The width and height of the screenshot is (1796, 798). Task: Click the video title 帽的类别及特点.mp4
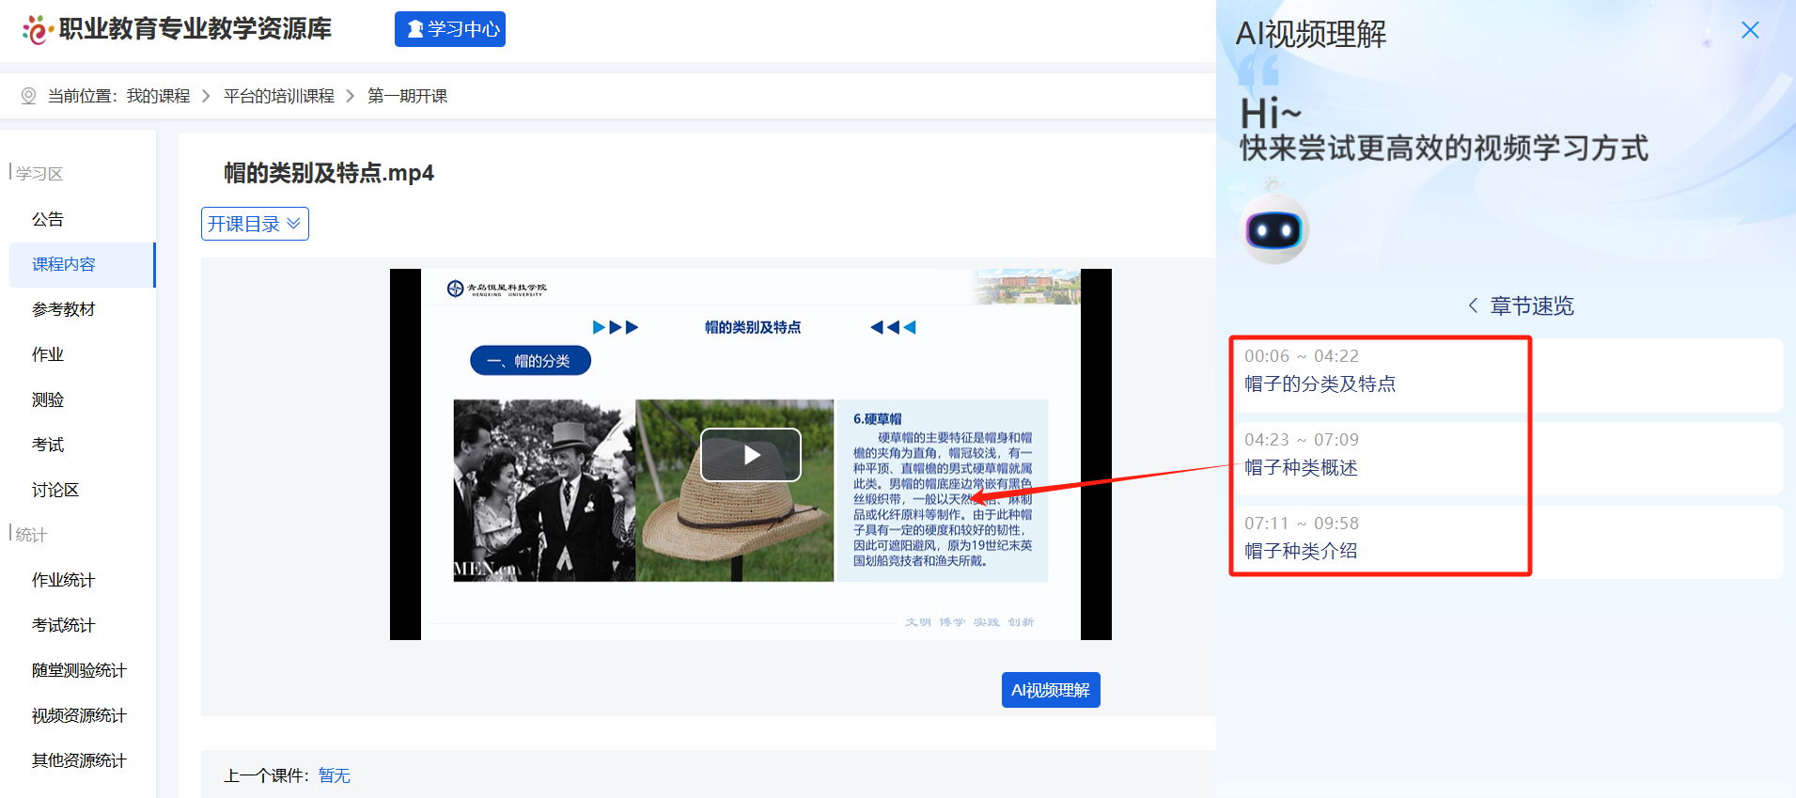(x=329, y=173)
